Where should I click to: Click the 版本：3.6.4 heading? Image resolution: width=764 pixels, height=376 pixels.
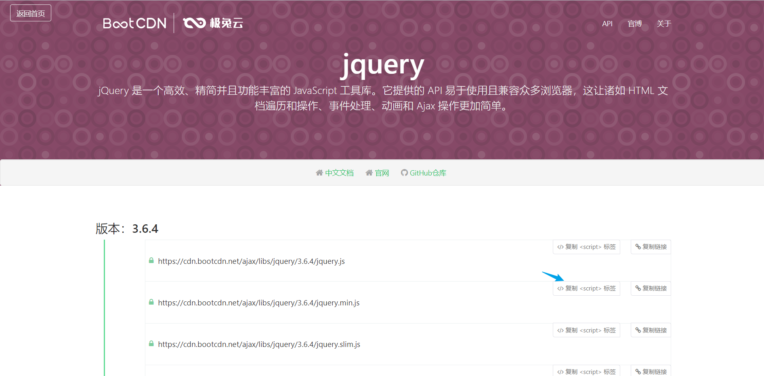(127, 229)
